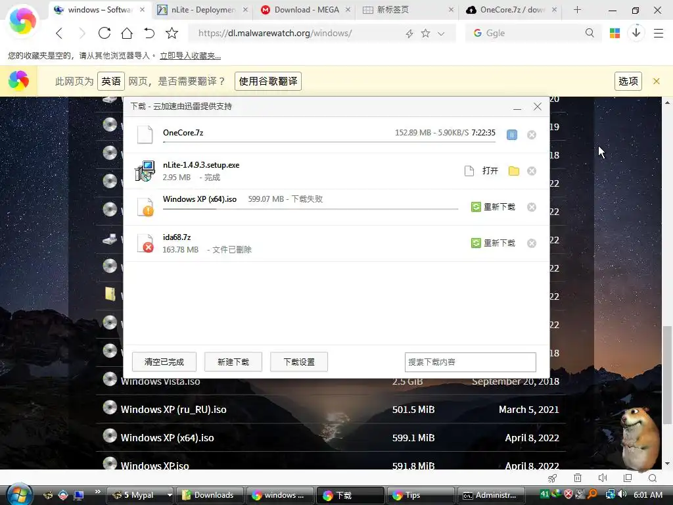Image resolution: width=673 pixels, height=505 pixels.
Task: Switch to the nLite - Deployment tab
Action: point(202,9)
